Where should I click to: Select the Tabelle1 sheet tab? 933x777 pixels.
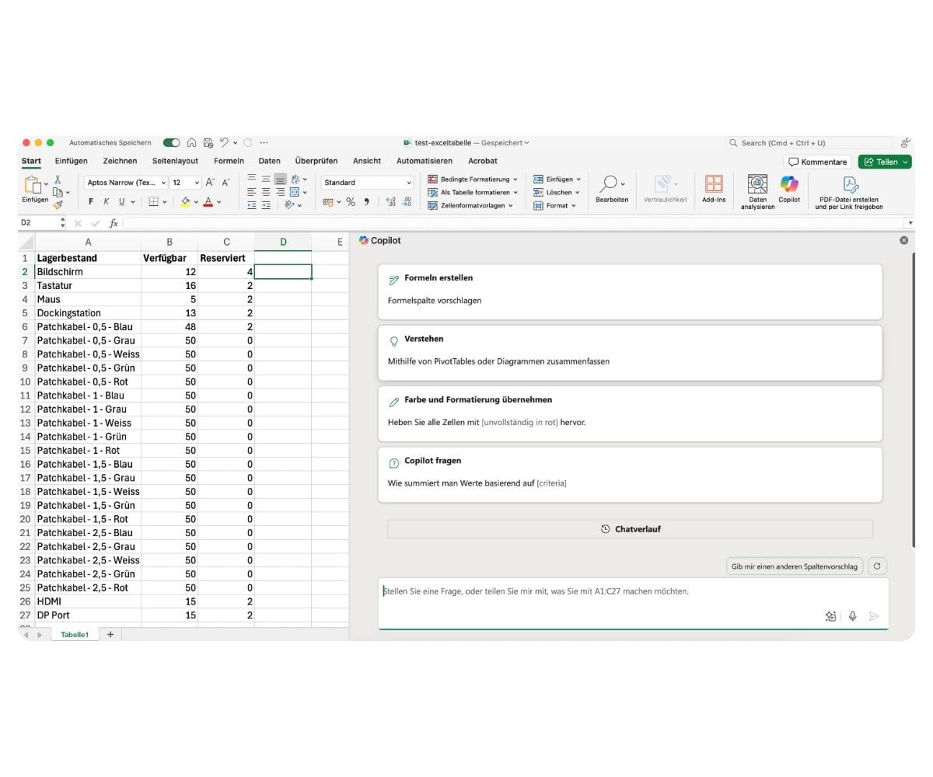75,635
